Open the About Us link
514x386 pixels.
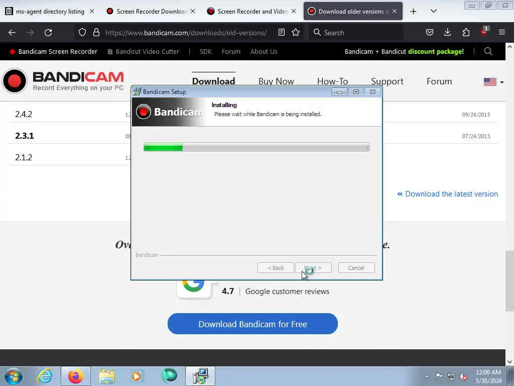264,52
